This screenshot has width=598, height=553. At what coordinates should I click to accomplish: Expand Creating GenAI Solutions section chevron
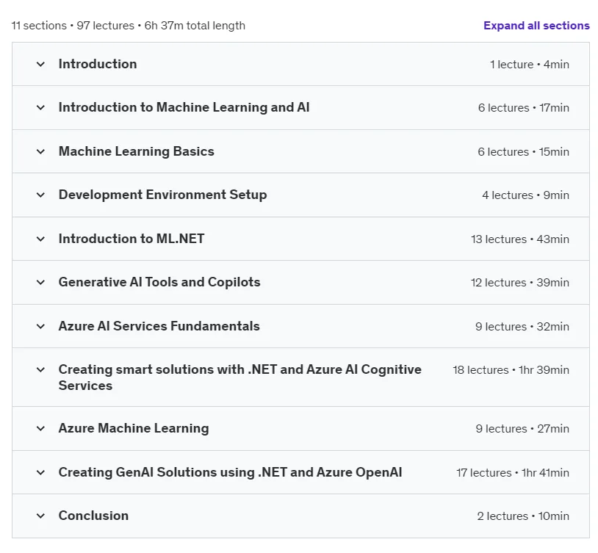pyautogui.click(x=40, y=472)
